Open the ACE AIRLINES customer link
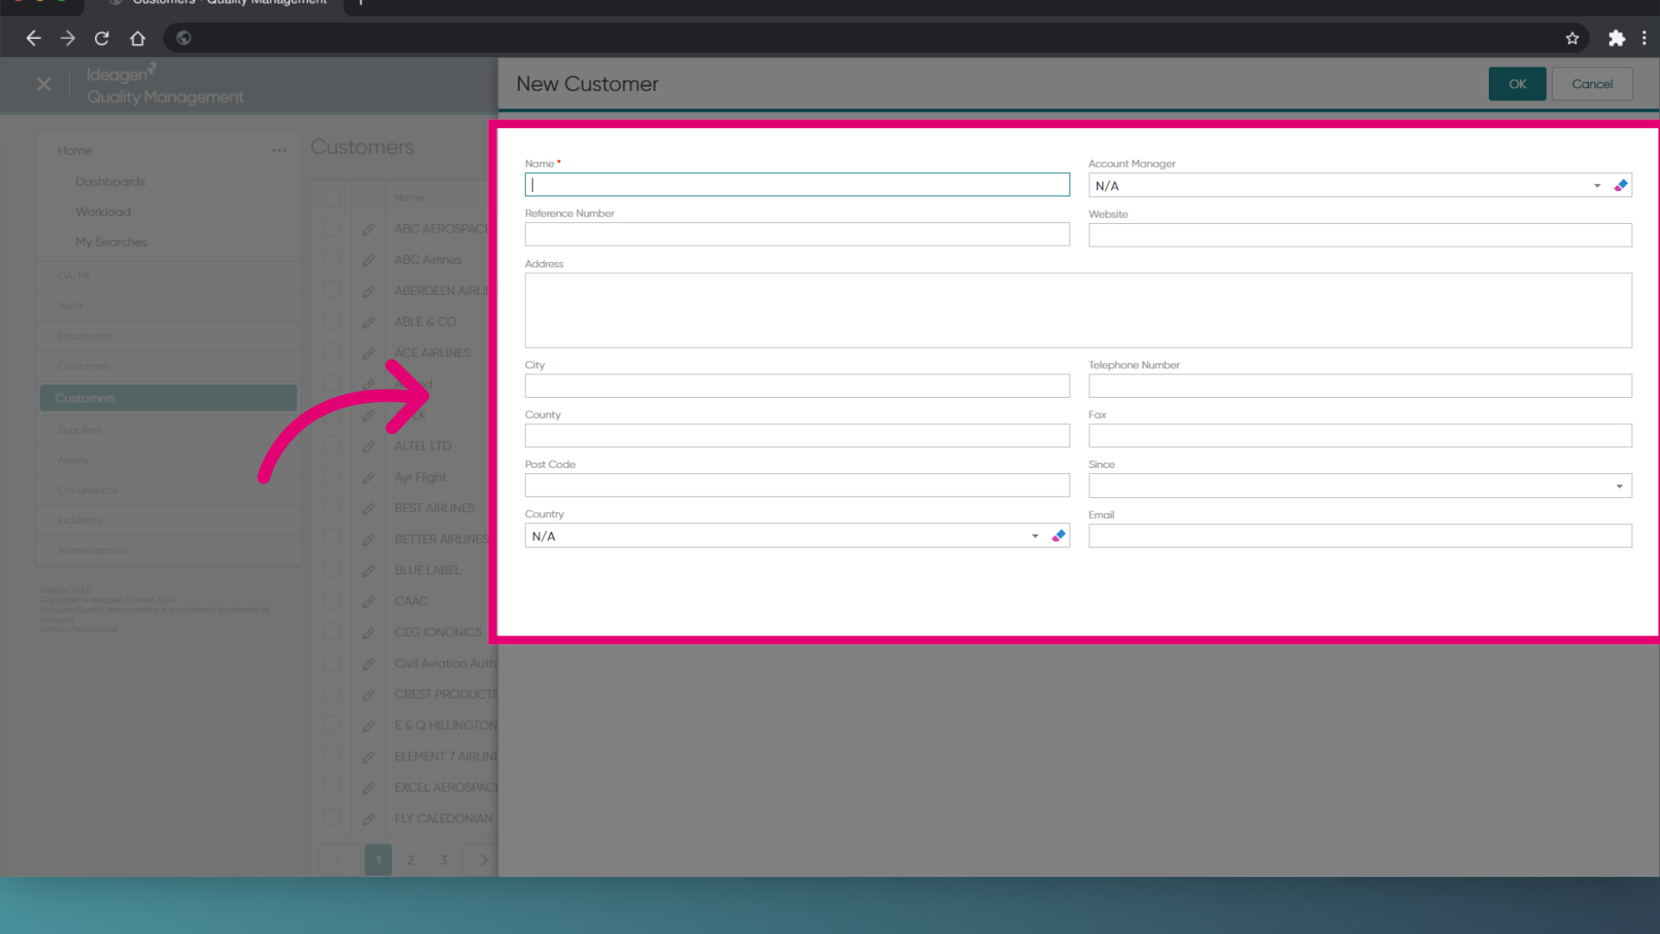1660x934 pixels. point(432,353)
